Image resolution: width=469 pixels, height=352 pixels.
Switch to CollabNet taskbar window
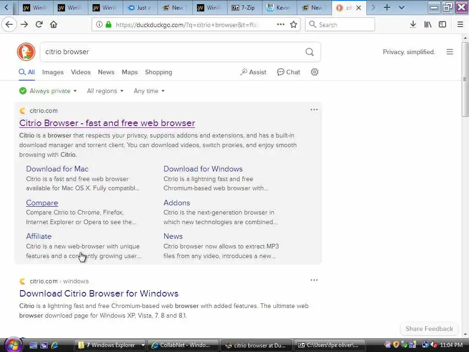click(184, 345)
